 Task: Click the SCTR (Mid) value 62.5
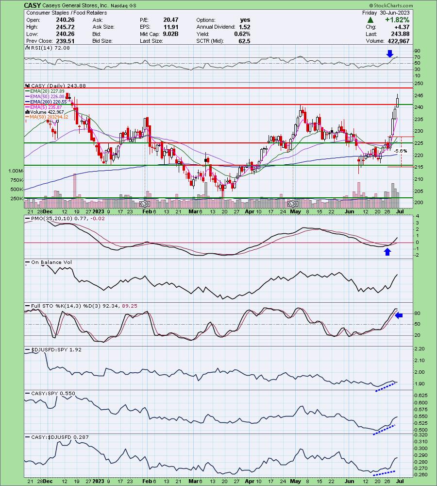point(244,41)
